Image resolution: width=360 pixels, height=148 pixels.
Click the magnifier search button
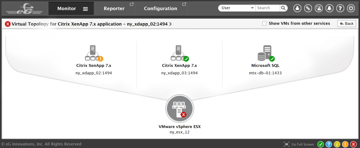pyautogui.click(x=284, y=8)
